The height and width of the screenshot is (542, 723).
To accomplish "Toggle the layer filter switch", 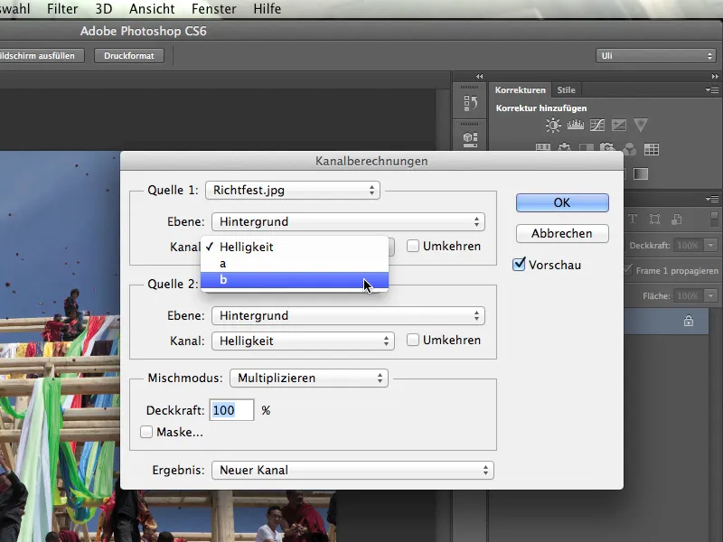I will coord(715,220).
